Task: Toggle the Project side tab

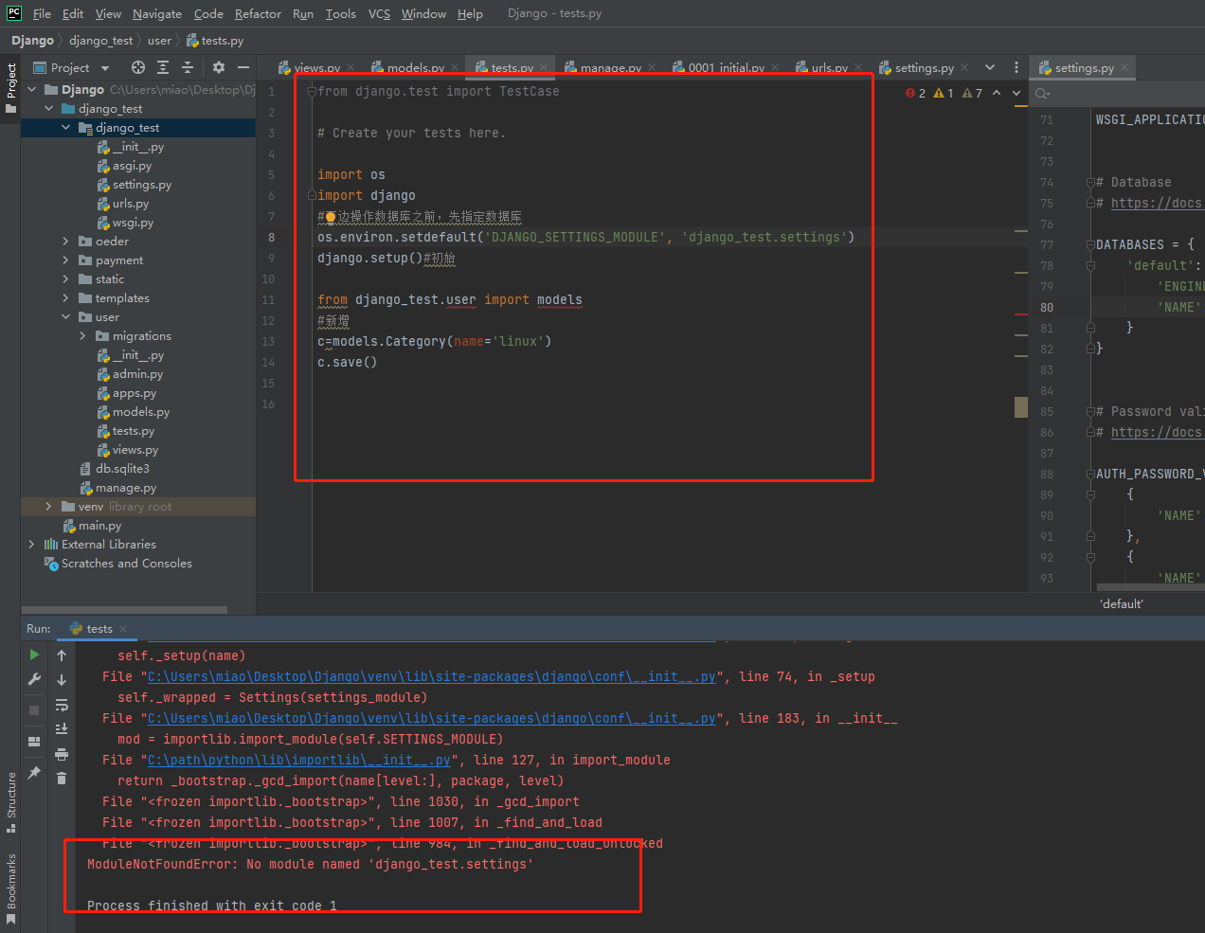Action: 11,87
